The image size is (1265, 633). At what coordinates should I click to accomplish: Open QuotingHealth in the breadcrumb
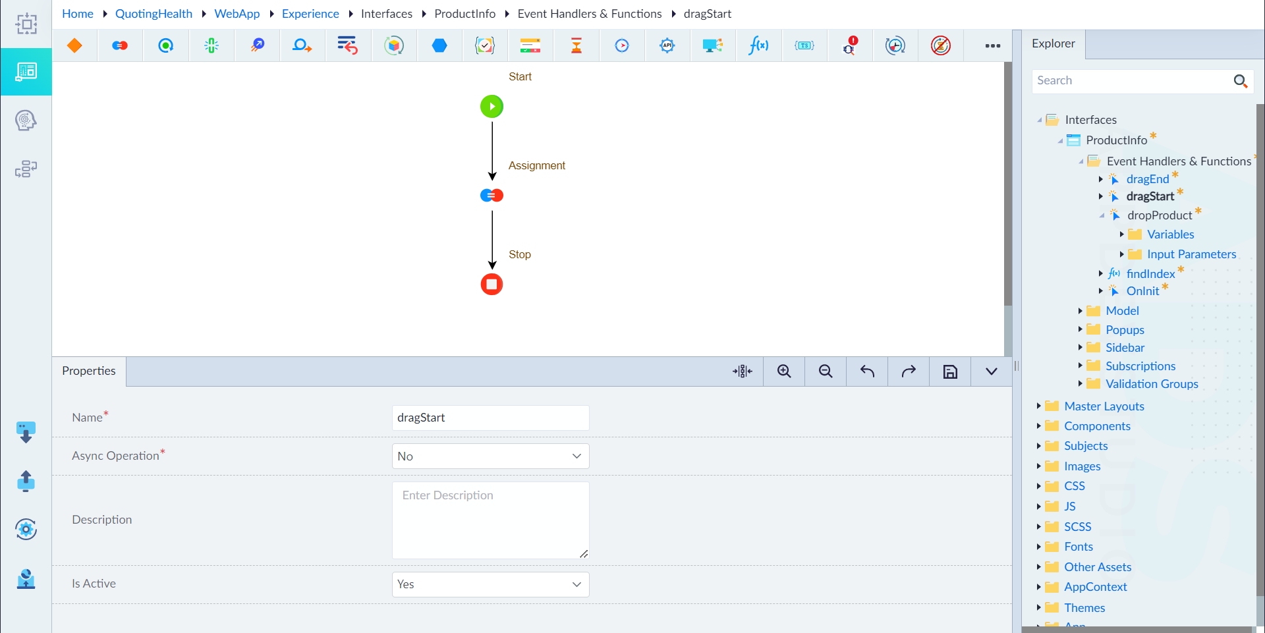[154, 14]
